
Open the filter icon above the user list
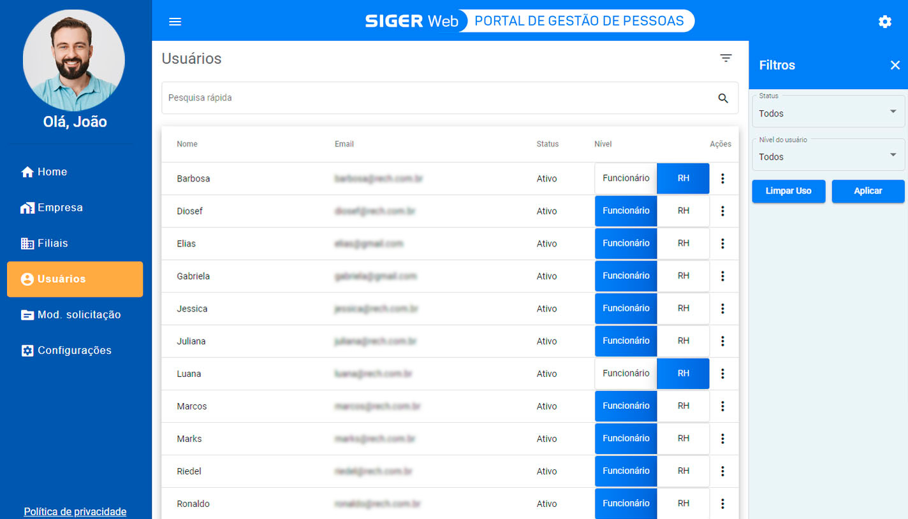[726, 57]
